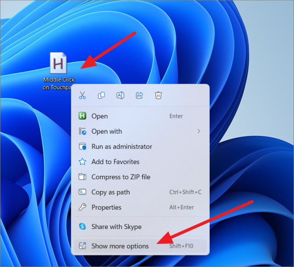Click the star icon beside Add to Favorites
The image size is (294, 267).
point(82,162)
